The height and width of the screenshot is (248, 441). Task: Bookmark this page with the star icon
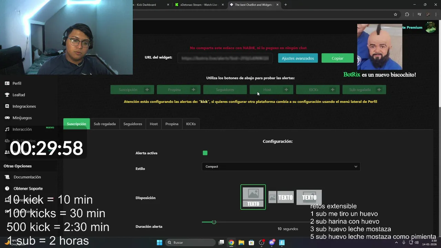396,14
